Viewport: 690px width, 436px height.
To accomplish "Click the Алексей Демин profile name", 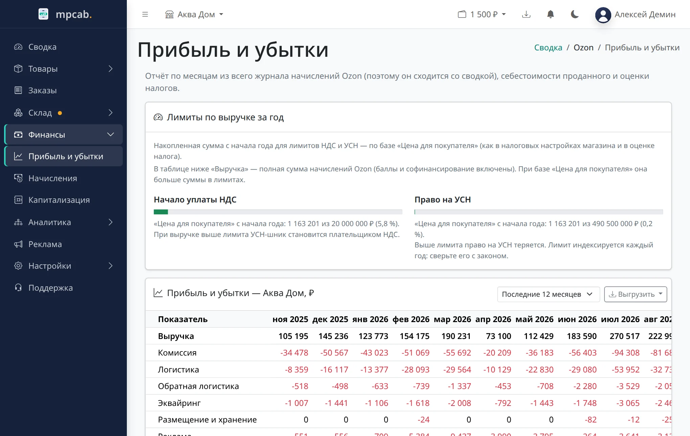I will (x=645, y=15).
